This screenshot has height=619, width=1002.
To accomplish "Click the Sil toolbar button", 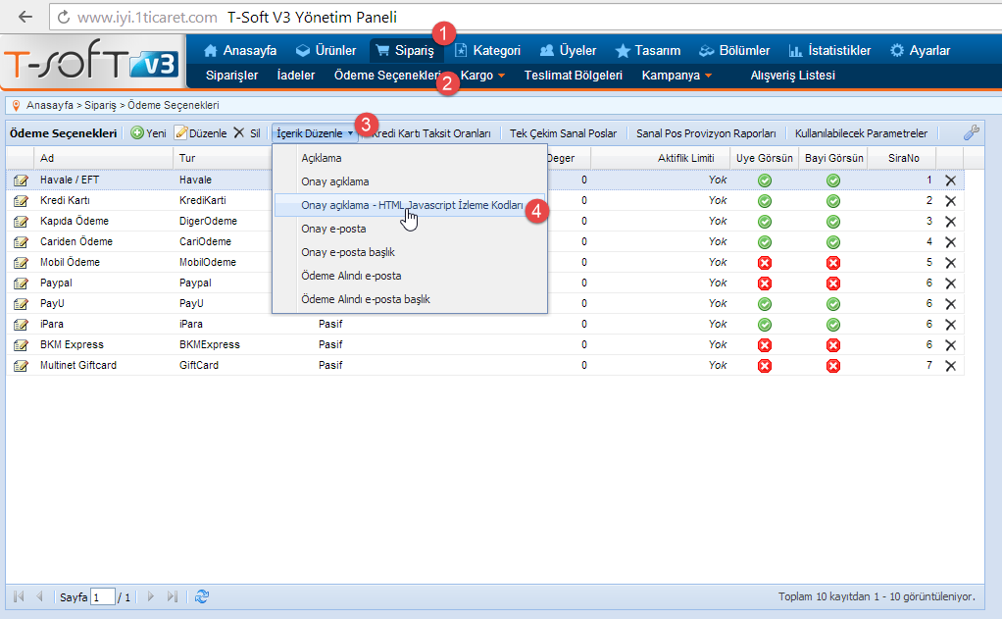I will tap(247, 133).
